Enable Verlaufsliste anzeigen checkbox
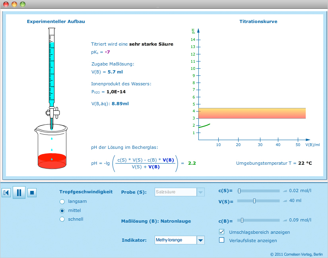The width and height of the screenshot is (328, 258). [222, 240]
